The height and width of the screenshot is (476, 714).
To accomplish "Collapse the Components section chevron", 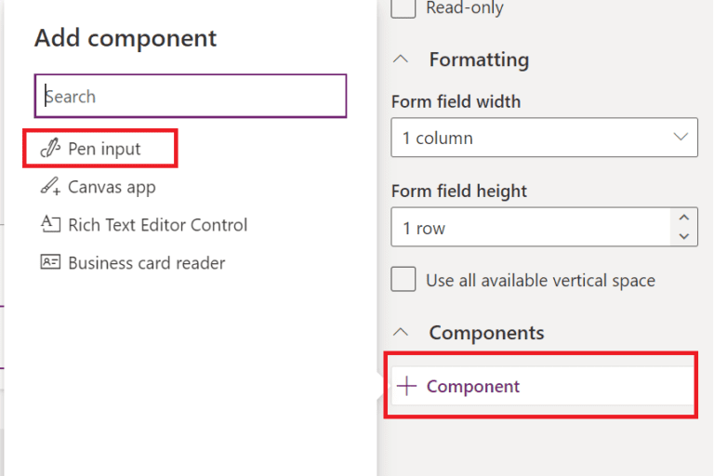I will tap(401, 333).
